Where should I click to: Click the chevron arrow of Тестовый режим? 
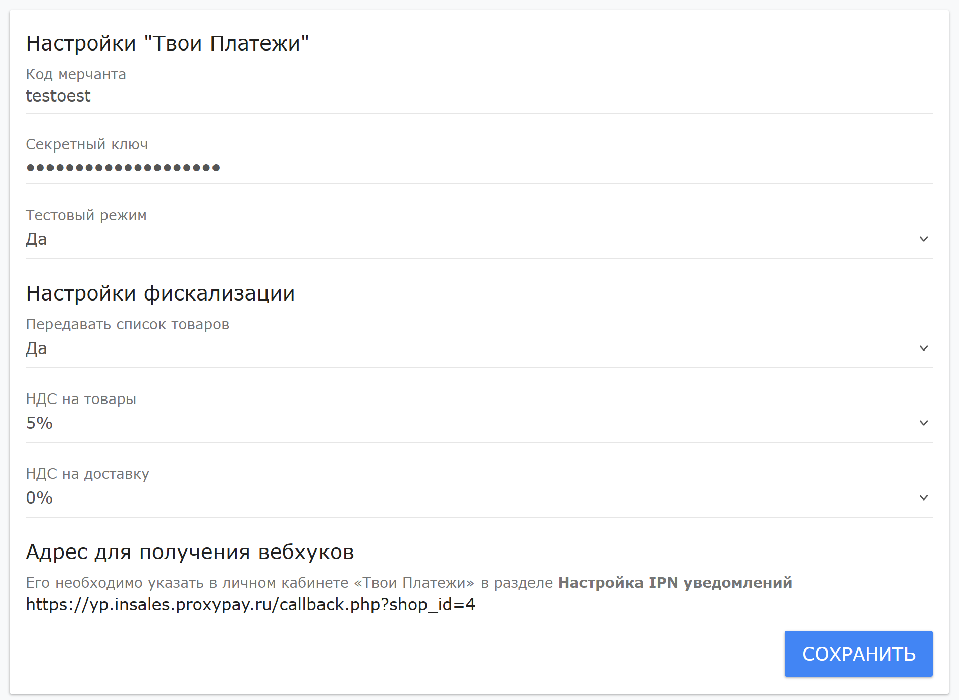(x=923, y=239)
